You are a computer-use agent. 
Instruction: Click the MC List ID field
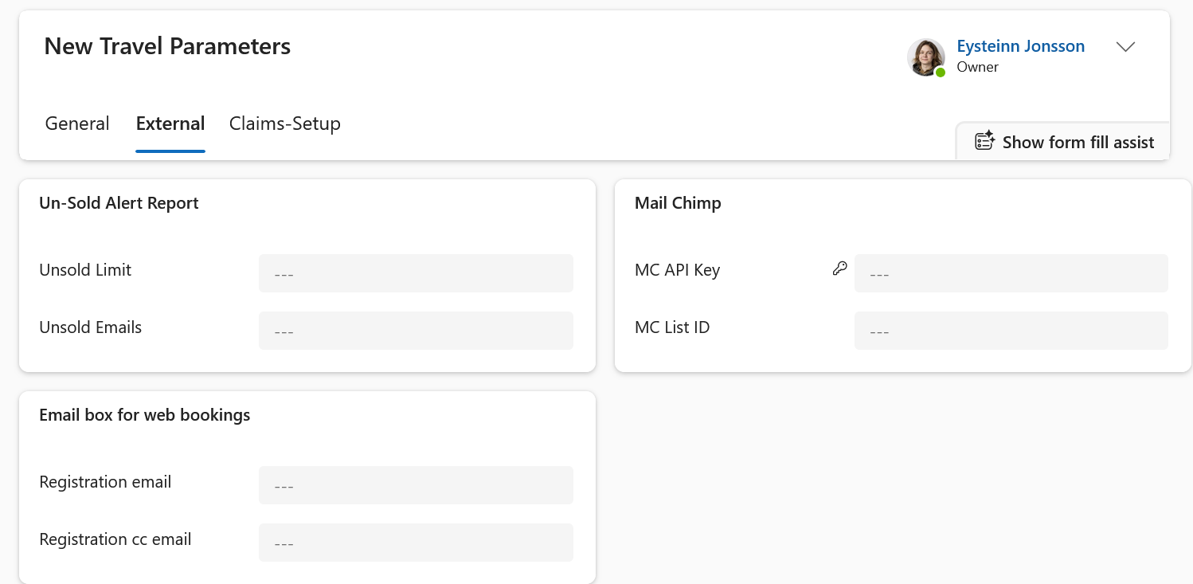coord(1011,331)
